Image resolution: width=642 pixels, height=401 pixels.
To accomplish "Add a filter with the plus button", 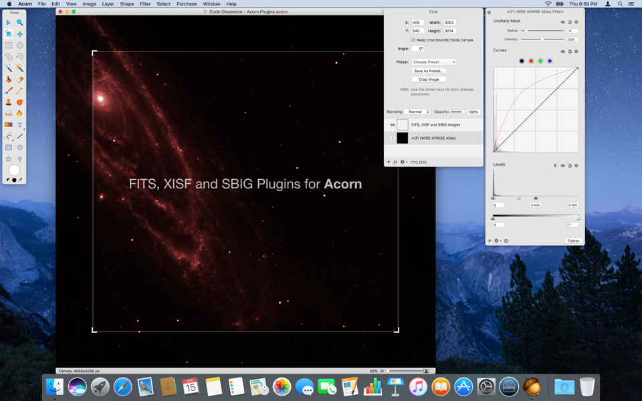I will pos(490,241).
